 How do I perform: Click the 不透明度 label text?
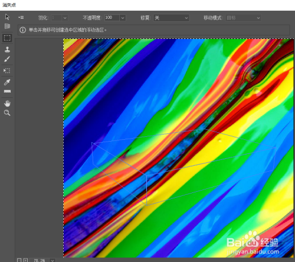pos(92,18)
